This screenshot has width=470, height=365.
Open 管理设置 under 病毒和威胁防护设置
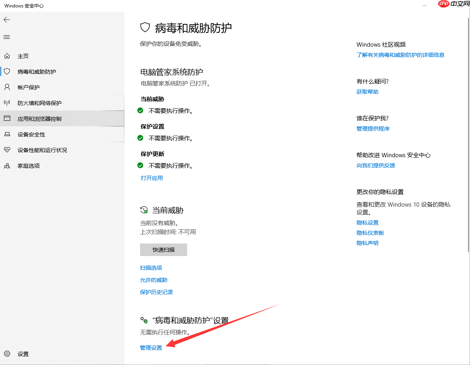point(151,347)
